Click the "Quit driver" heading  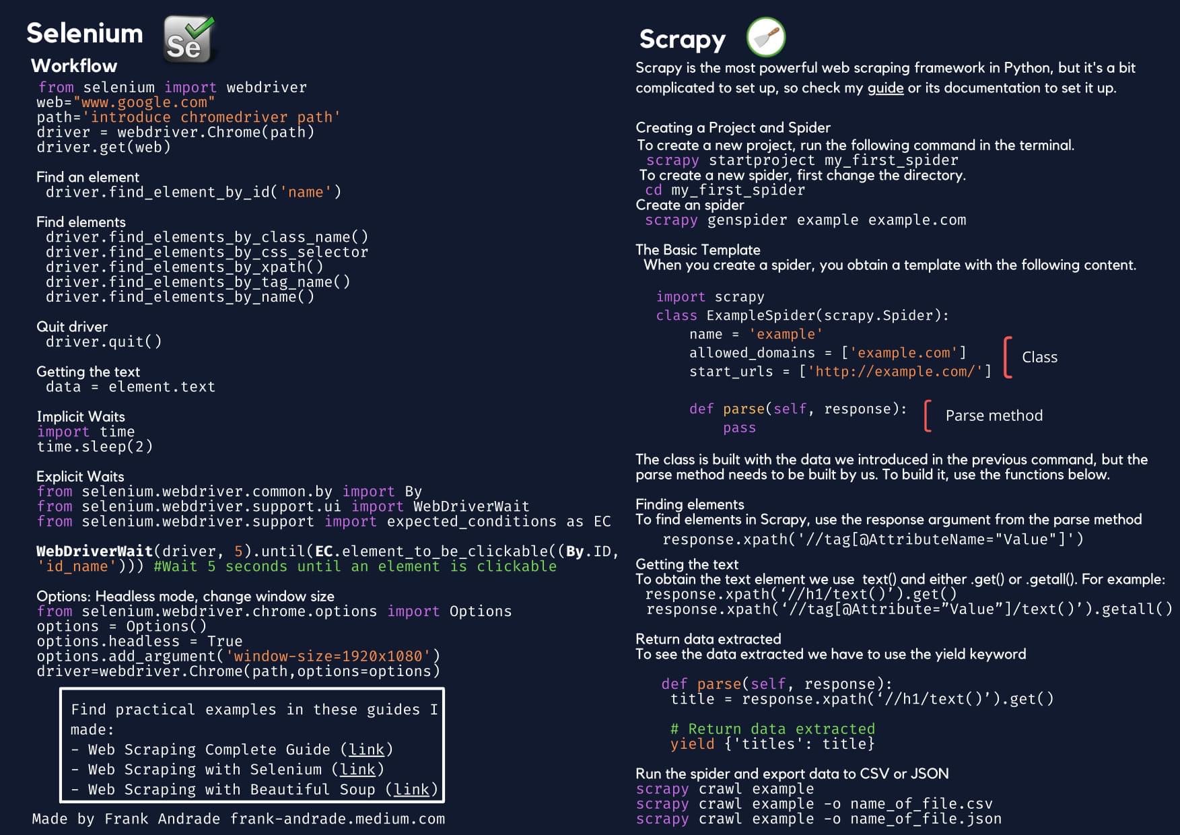click(72, 327)
